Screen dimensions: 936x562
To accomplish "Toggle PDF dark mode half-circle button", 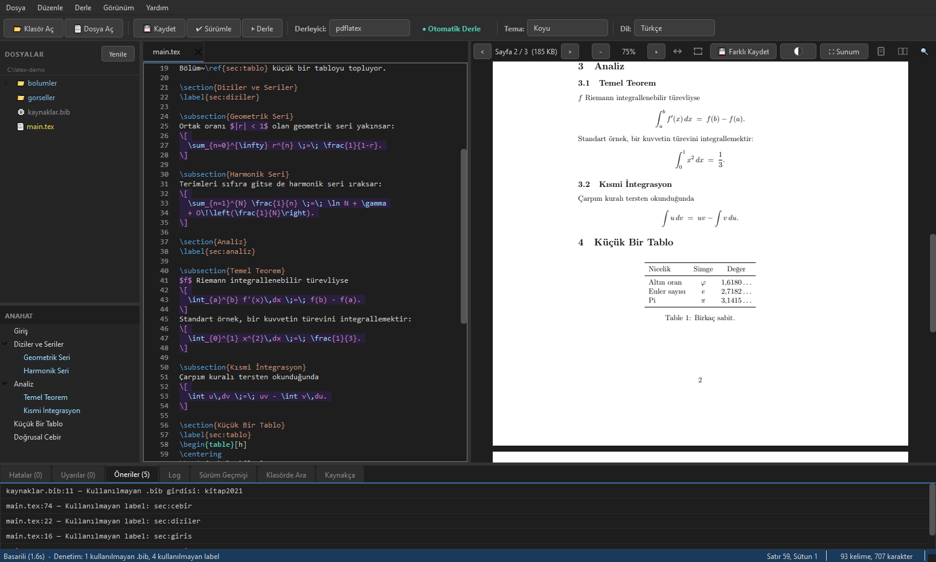I will [x=798, y=52].
